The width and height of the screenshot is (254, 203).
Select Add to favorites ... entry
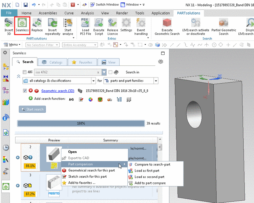[x=94, y=183]
